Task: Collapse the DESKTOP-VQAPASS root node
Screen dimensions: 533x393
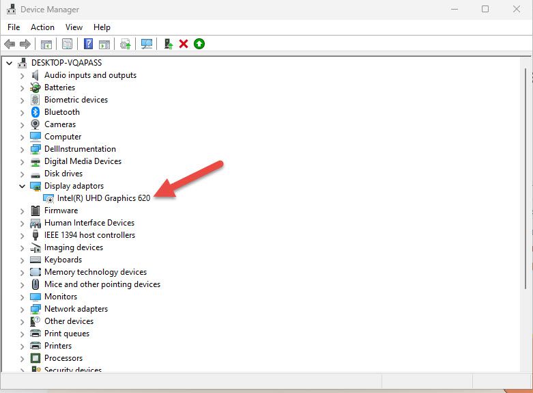Action: (10, 63)
